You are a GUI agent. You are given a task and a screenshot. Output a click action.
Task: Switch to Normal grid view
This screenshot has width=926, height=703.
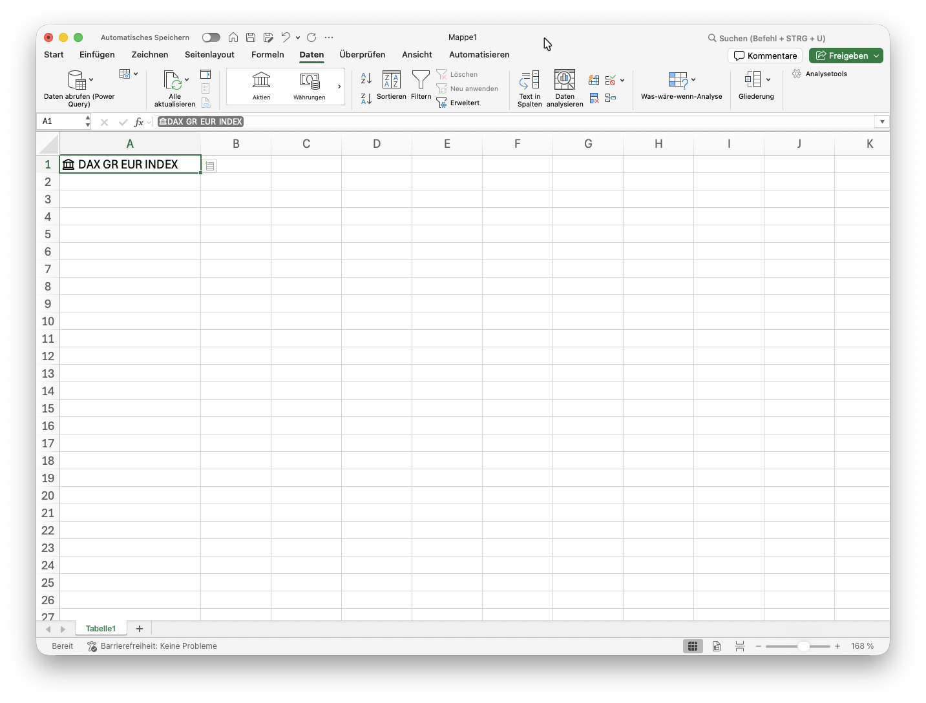pos(693,646)
